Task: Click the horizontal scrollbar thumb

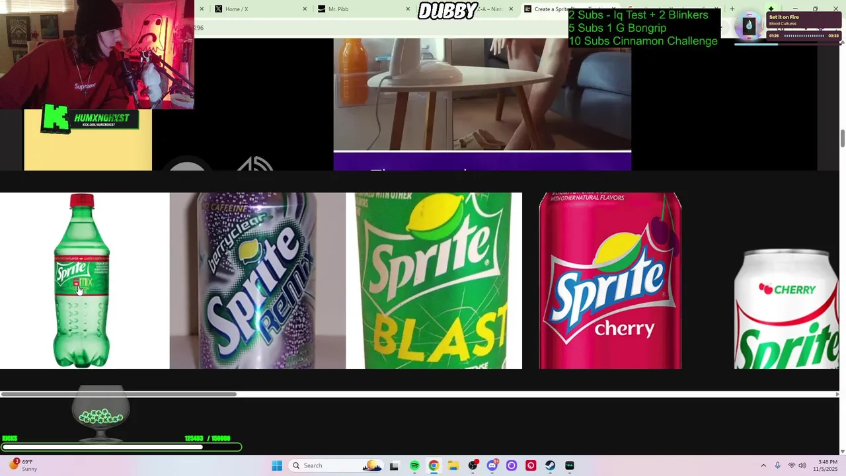Action: 119,394
